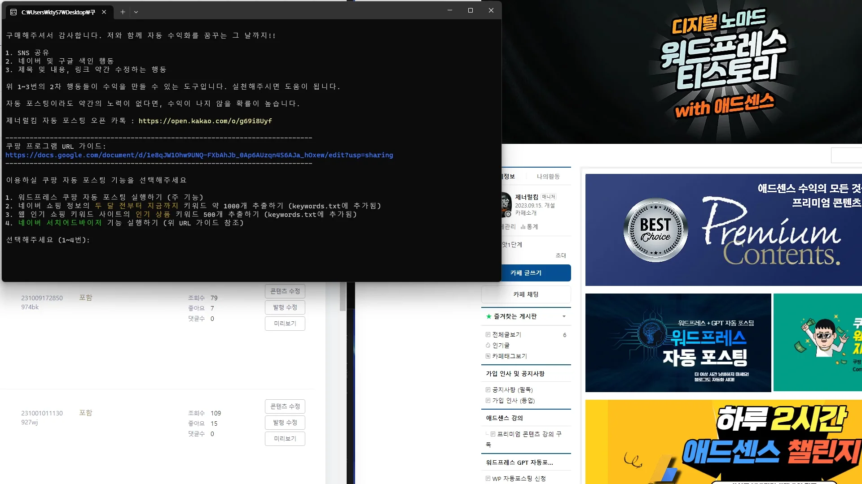Click the gray vertical scrollbar beside post list

[343, 297]
